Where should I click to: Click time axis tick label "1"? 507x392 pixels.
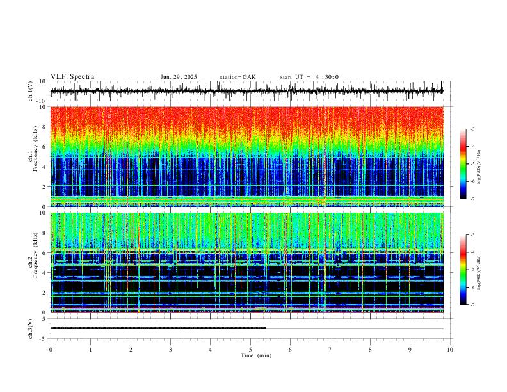[90, 350]
